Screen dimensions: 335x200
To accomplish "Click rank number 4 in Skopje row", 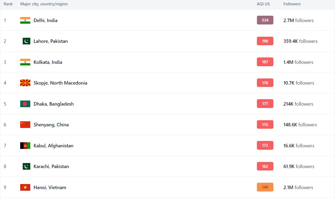I will (x=5, y=83).
